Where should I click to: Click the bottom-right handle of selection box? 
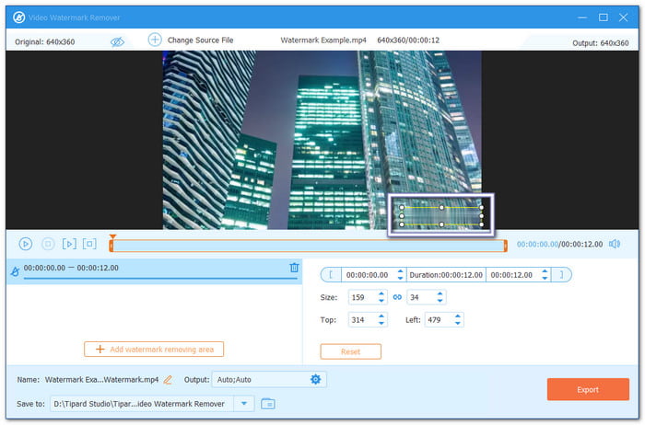[x=482, y=224]
